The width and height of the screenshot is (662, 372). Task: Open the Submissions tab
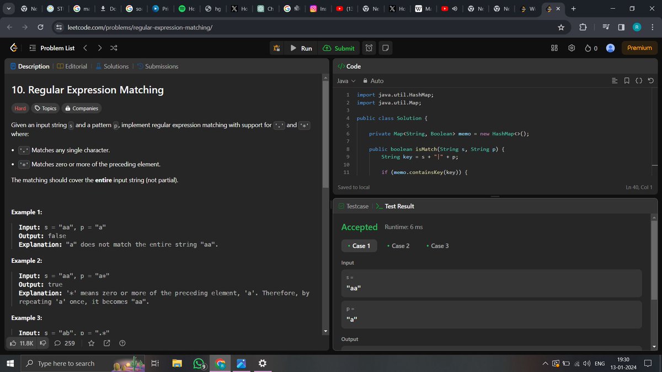(157, 66)
